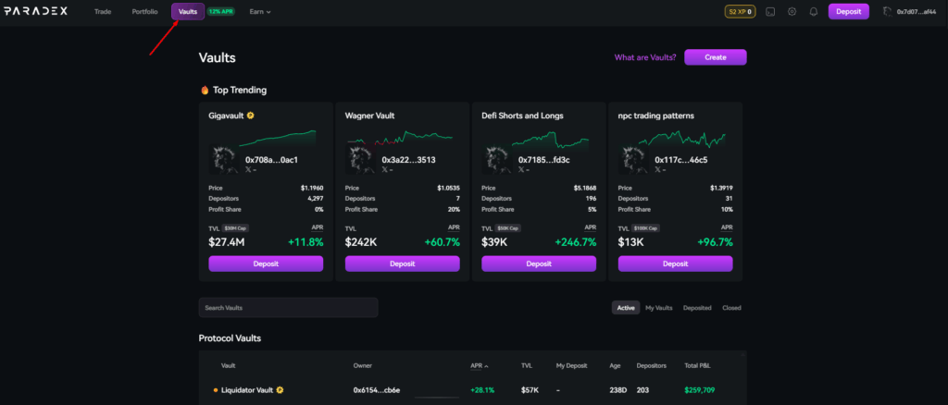Open the Earn dropdown menu
This screenshot has width=948, height=405.
(x=260, y=11)
